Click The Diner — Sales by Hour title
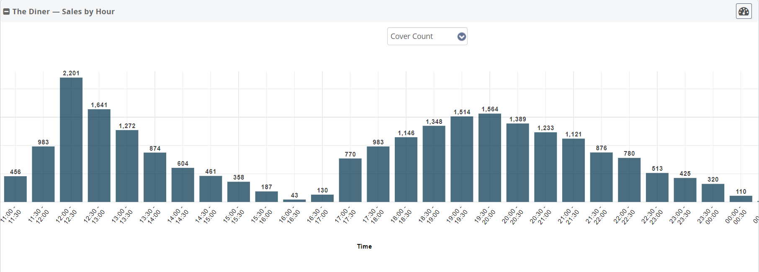Viewport: 759px width, 272px height. pos(63,12)
